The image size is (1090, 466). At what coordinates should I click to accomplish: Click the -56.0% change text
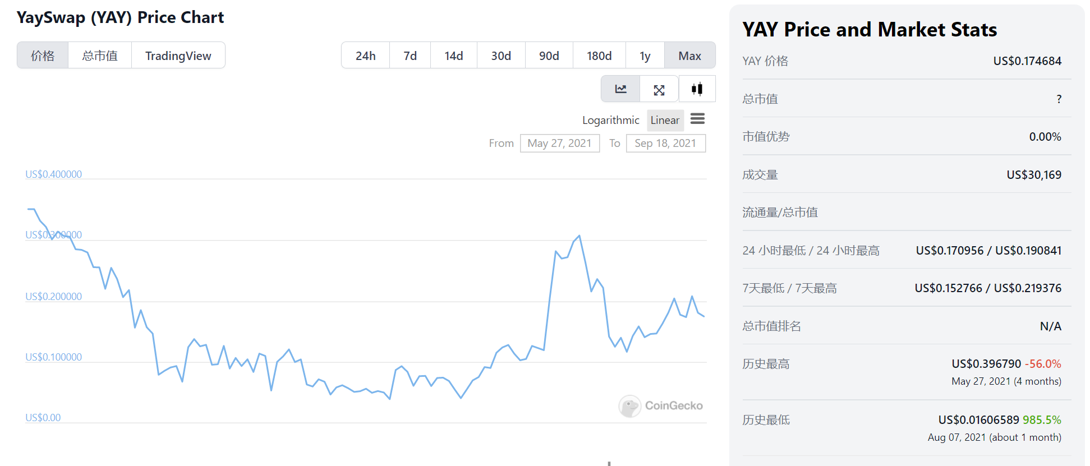[1043, 363]
